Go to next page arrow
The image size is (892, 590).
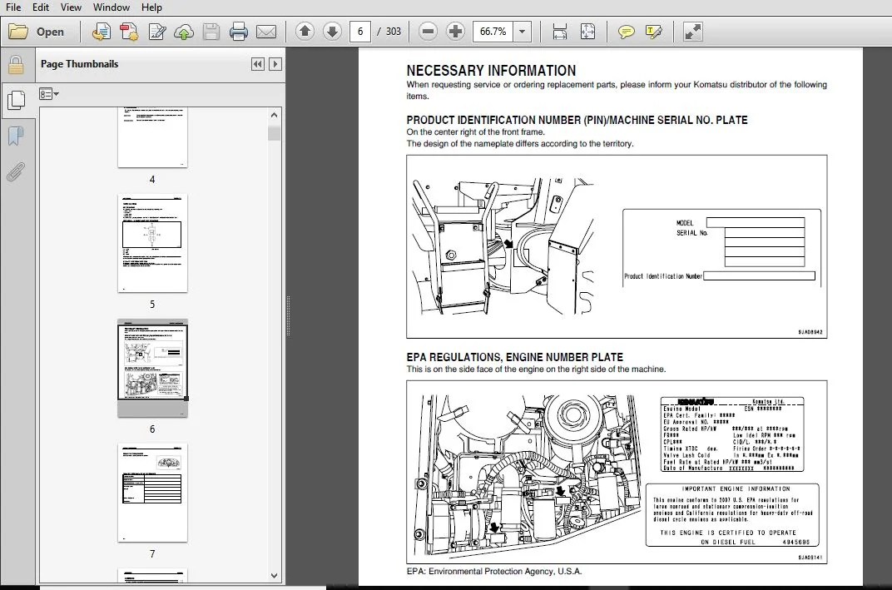332,32
